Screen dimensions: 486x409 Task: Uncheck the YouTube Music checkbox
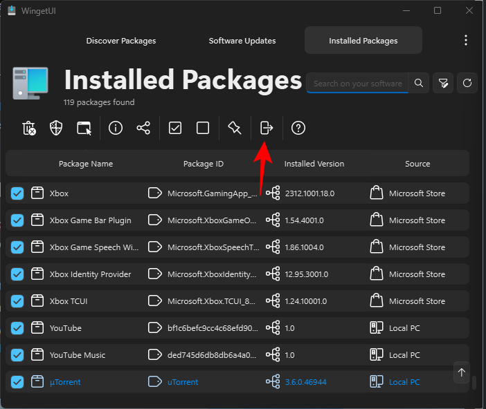pos(17,355)
